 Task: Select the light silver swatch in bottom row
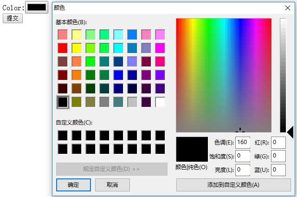point(132,102)
